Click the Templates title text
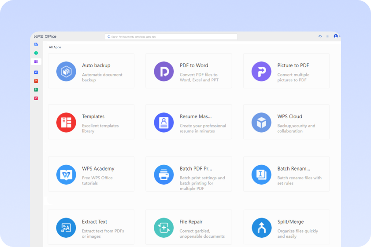 93,116
